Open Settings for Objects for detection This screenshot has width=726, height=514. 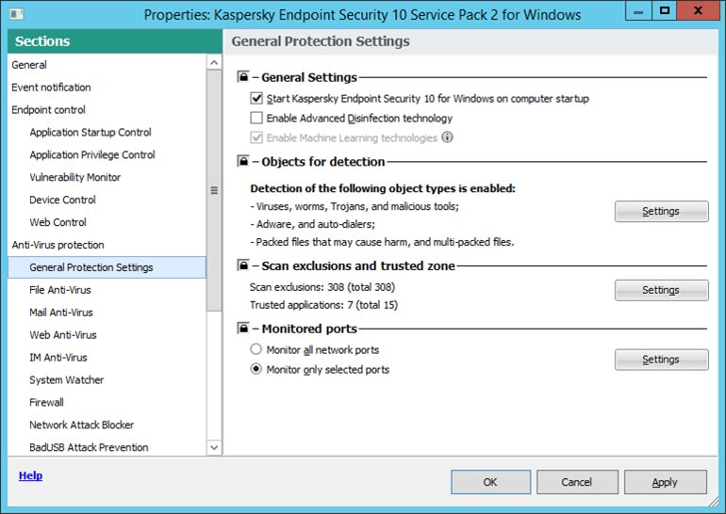[x=661, y=212]
